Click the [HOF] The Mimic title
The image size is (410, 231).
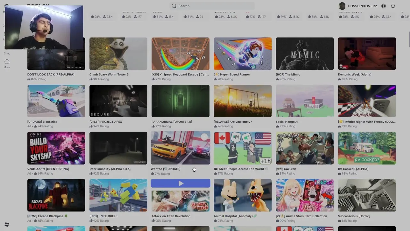click(x=288, y=74)
